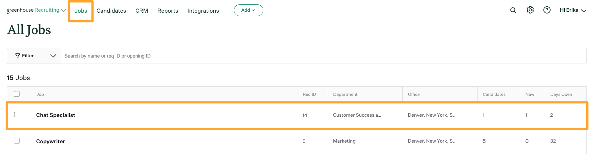Image resolution: width=591 pixels, height=154 pixels.
Task: Open the Copywriter job
Action: click(51, 141)
